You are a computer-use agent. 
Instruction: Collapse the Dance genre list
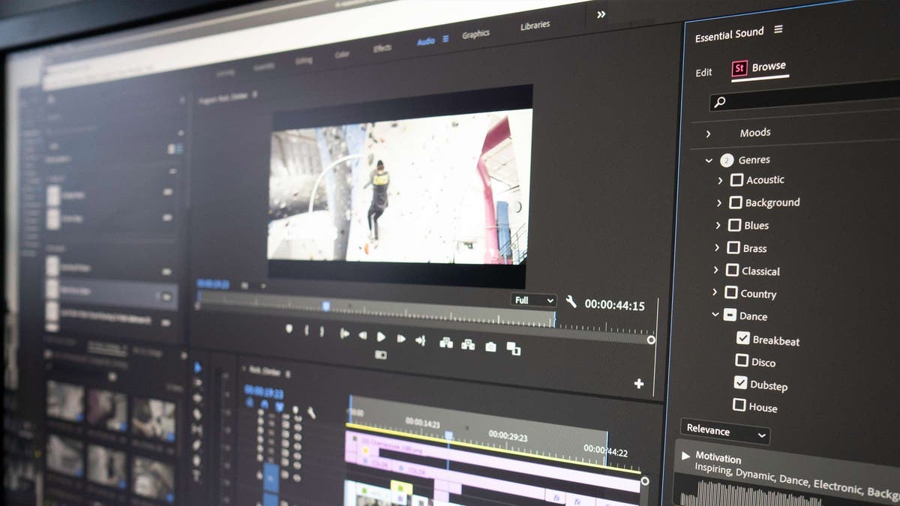coord(715,316)
